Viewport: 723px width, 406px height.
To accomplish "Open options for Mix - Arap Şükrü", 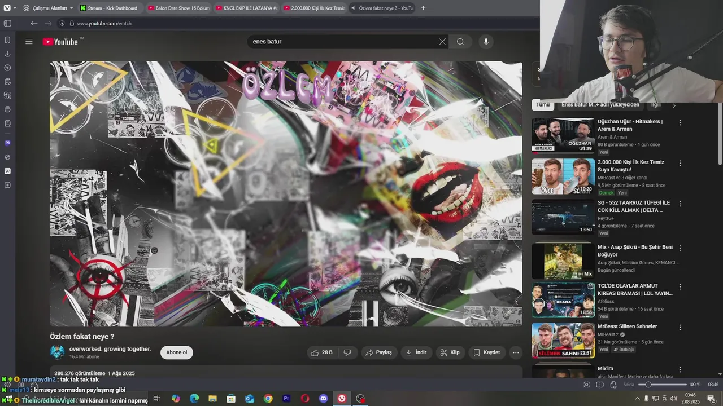I will pos(680,248).
